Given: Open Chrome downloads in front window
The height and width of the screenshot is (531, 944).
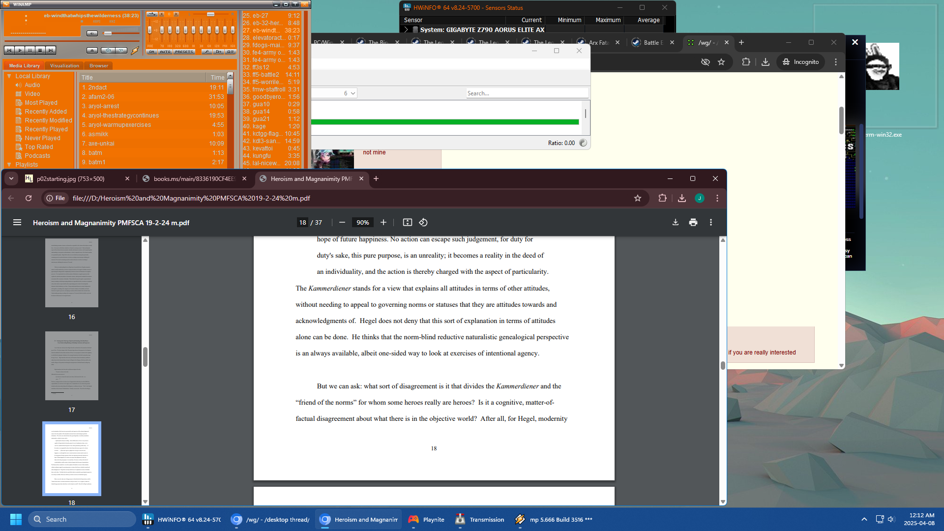Looking at the screenshot, I should click(x=682, y=198).
